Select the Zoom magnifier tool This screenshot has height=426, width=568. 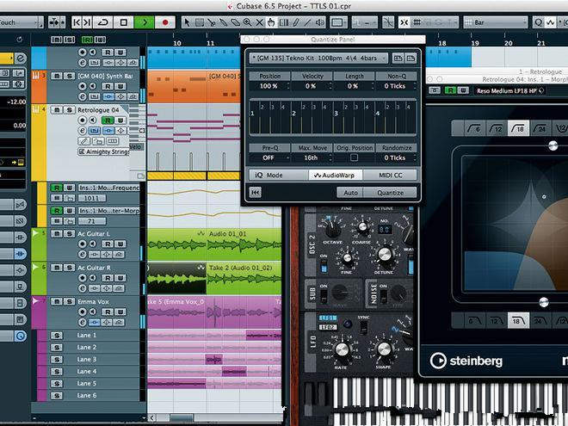[x=247, y=22]
